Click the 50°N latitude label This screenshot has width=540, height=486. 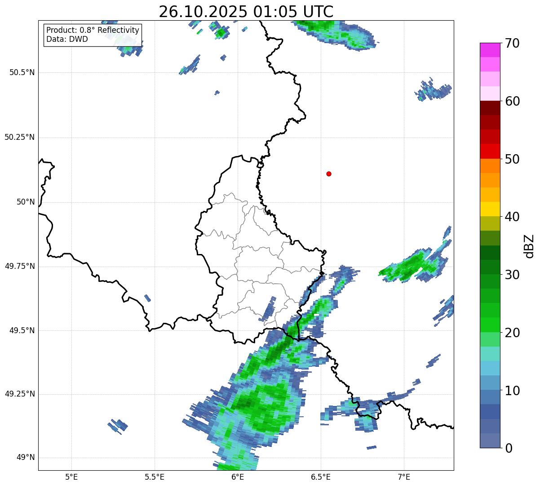point(26,202)
